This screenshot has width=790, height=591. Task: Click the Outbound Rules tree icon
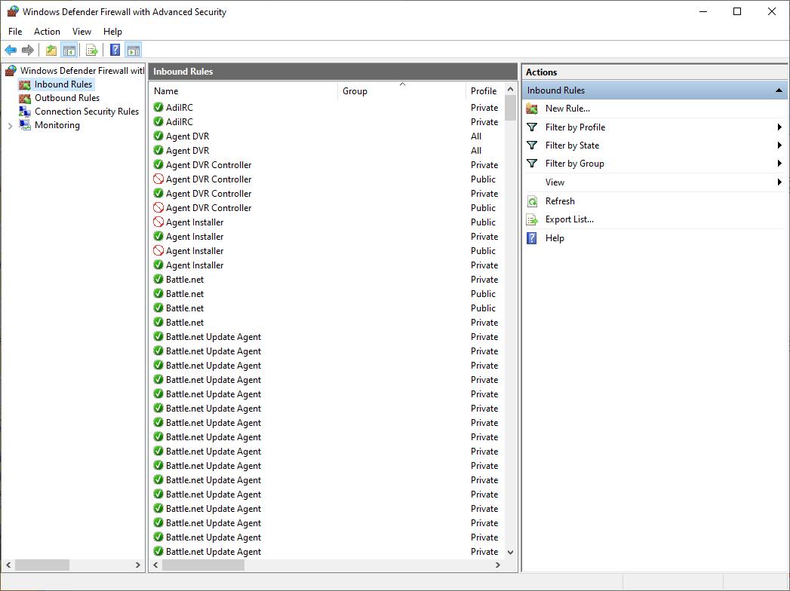[x=25, y=98]
